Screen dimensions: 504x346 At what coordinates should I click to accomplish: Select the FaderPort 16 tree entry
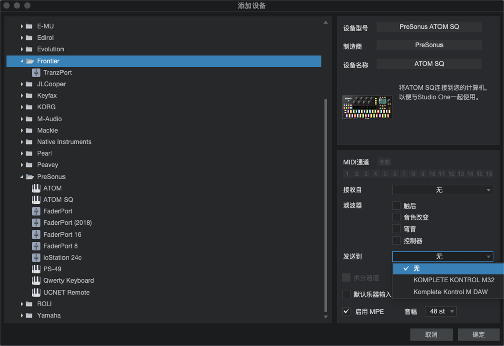pyautogui.click(x=62, y=235)
